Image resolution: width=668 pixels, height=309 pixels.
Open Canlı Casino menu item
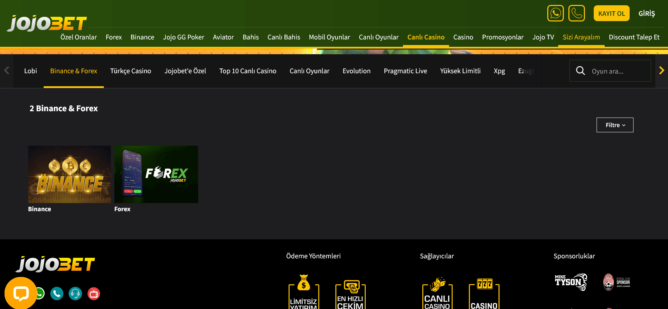[426, 37]
